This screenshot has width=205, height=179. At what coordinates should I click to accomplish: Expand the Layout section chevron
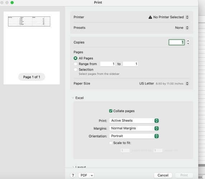73,167
